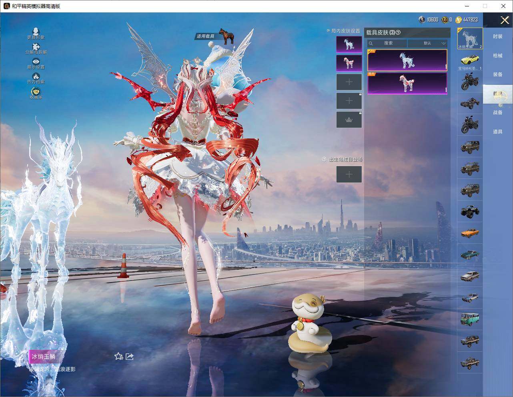Viewport: 513px width, 397px height.
Task: Switch to the 载具 tab
Action: [x=498, y=94]
